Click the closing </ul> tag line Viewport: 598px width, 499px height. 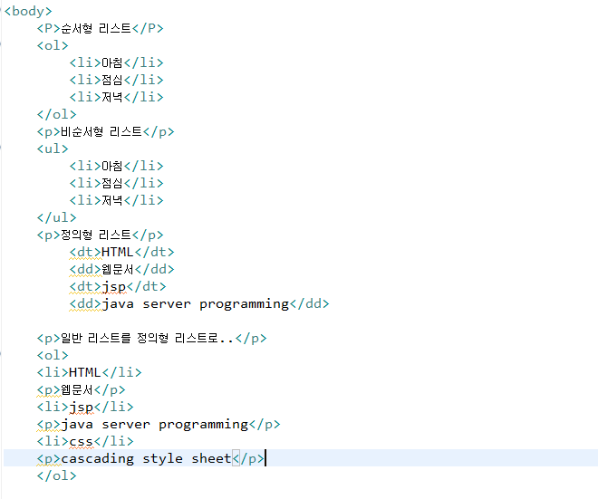pos(56,217)
